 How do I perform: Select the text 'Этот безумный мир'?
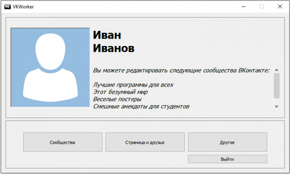(x=120, y=92)
